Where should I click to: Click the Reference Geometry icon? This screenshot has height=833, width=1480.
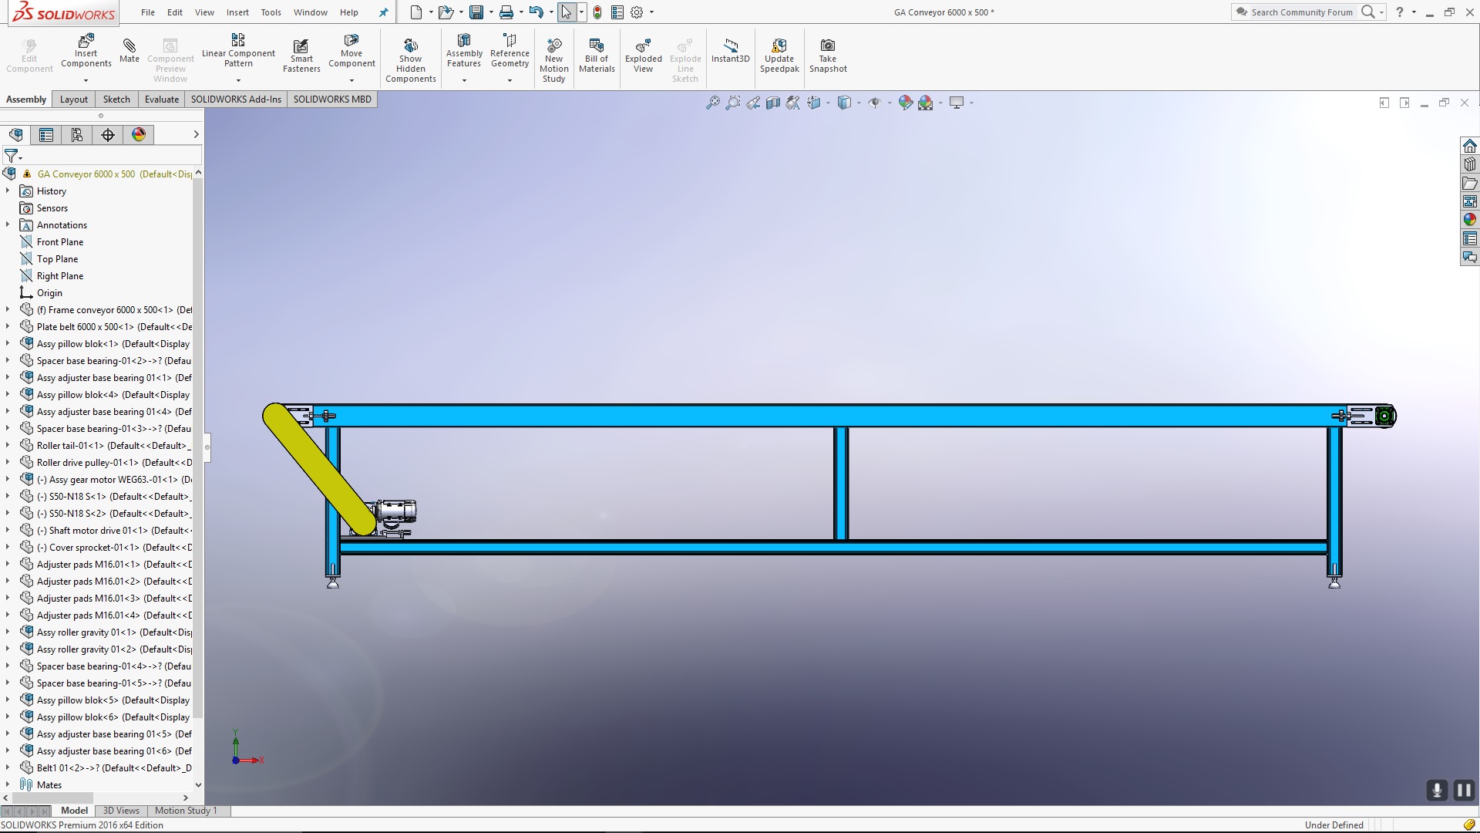[x=510, y=51]
